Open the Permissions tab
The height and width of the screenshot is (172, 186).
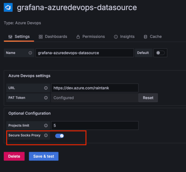point(91,37)
